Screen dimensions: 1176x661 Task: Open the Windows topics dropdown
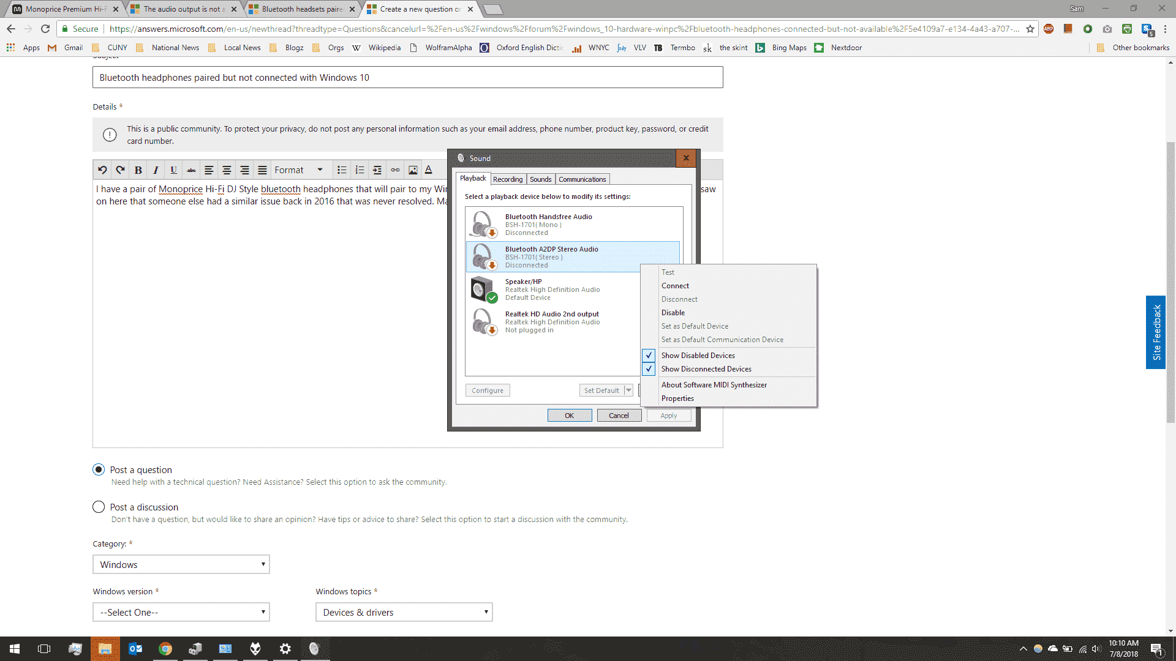pyautogui.click(x=404, y=612)
